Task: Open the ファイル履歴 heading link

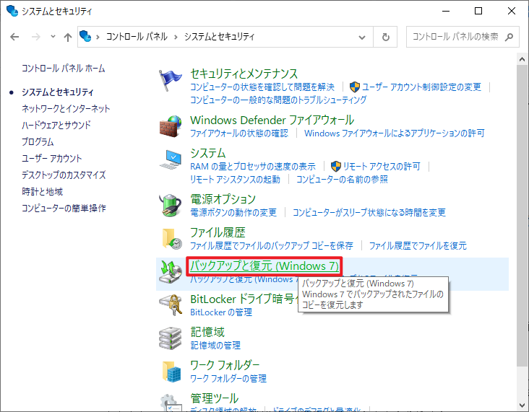Action: tap(218, 232)
